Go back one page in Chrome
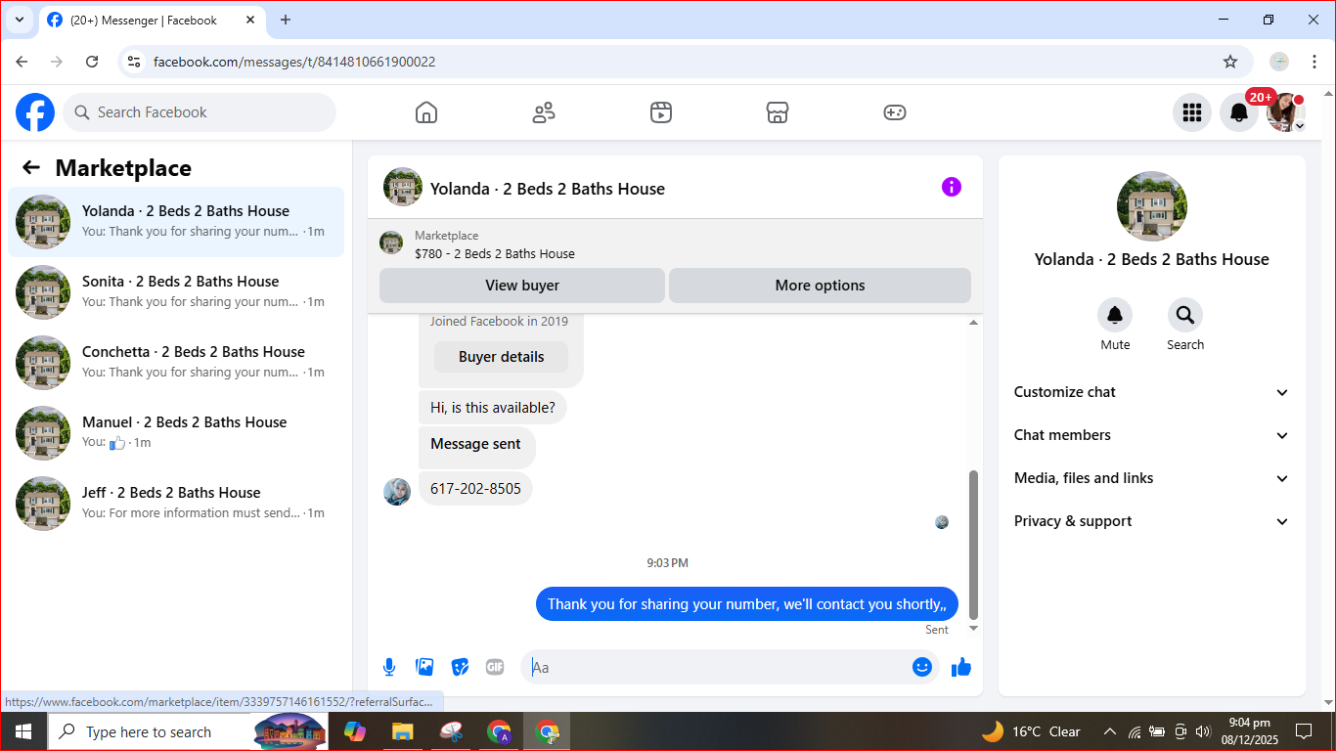The width and height of the screenshot is (1336, 751). [x=22, y=62]
